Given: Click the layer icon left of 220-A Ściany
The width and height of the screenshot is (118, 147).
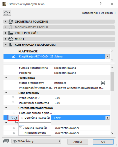Looking at the screenshot, I should point(6,141).
